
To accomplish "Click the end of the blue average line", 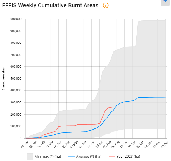I will (x=165, y=97).
